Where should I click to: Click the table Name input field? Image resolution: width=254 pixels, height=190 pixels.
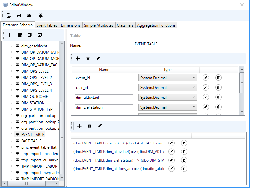[x=190, y=45]
